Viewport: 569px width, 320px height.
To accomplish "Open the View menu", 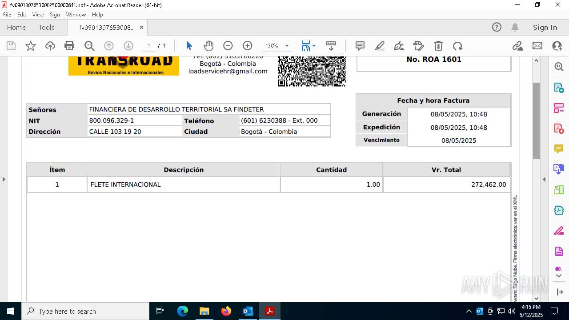I will pyautogui.click(x=38, y=15).
